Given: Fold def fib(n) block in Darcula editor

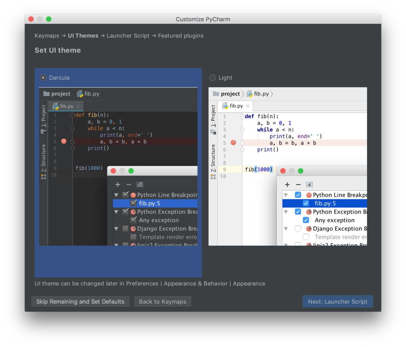Looking at the screenshot, I should (x=73, y=115).
